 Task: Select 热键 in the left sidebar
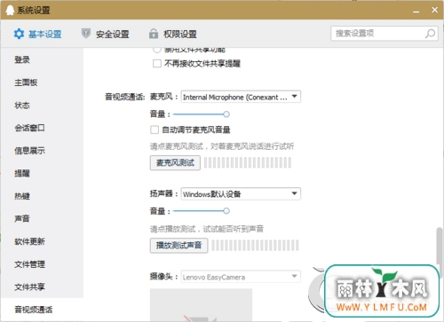pyautogui.click(x=22, y=196)
